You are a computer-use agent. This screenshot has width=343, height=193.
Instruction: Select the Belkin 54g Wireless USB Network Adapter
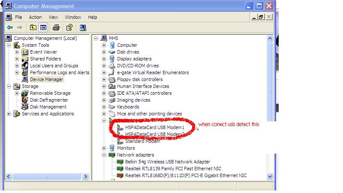(x=167, y=162)
